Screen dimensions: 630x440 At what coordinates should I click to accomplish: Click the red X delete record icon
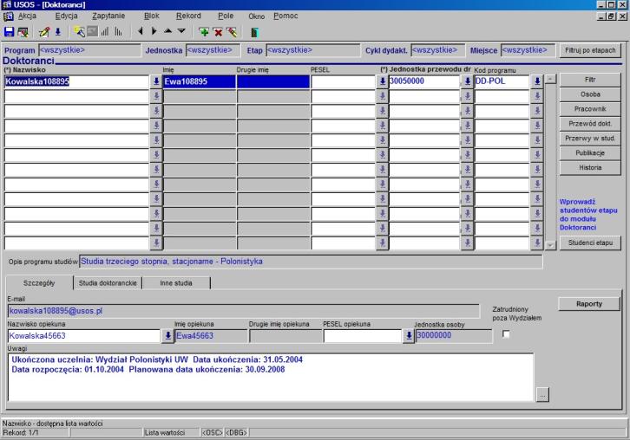point(218,32)
